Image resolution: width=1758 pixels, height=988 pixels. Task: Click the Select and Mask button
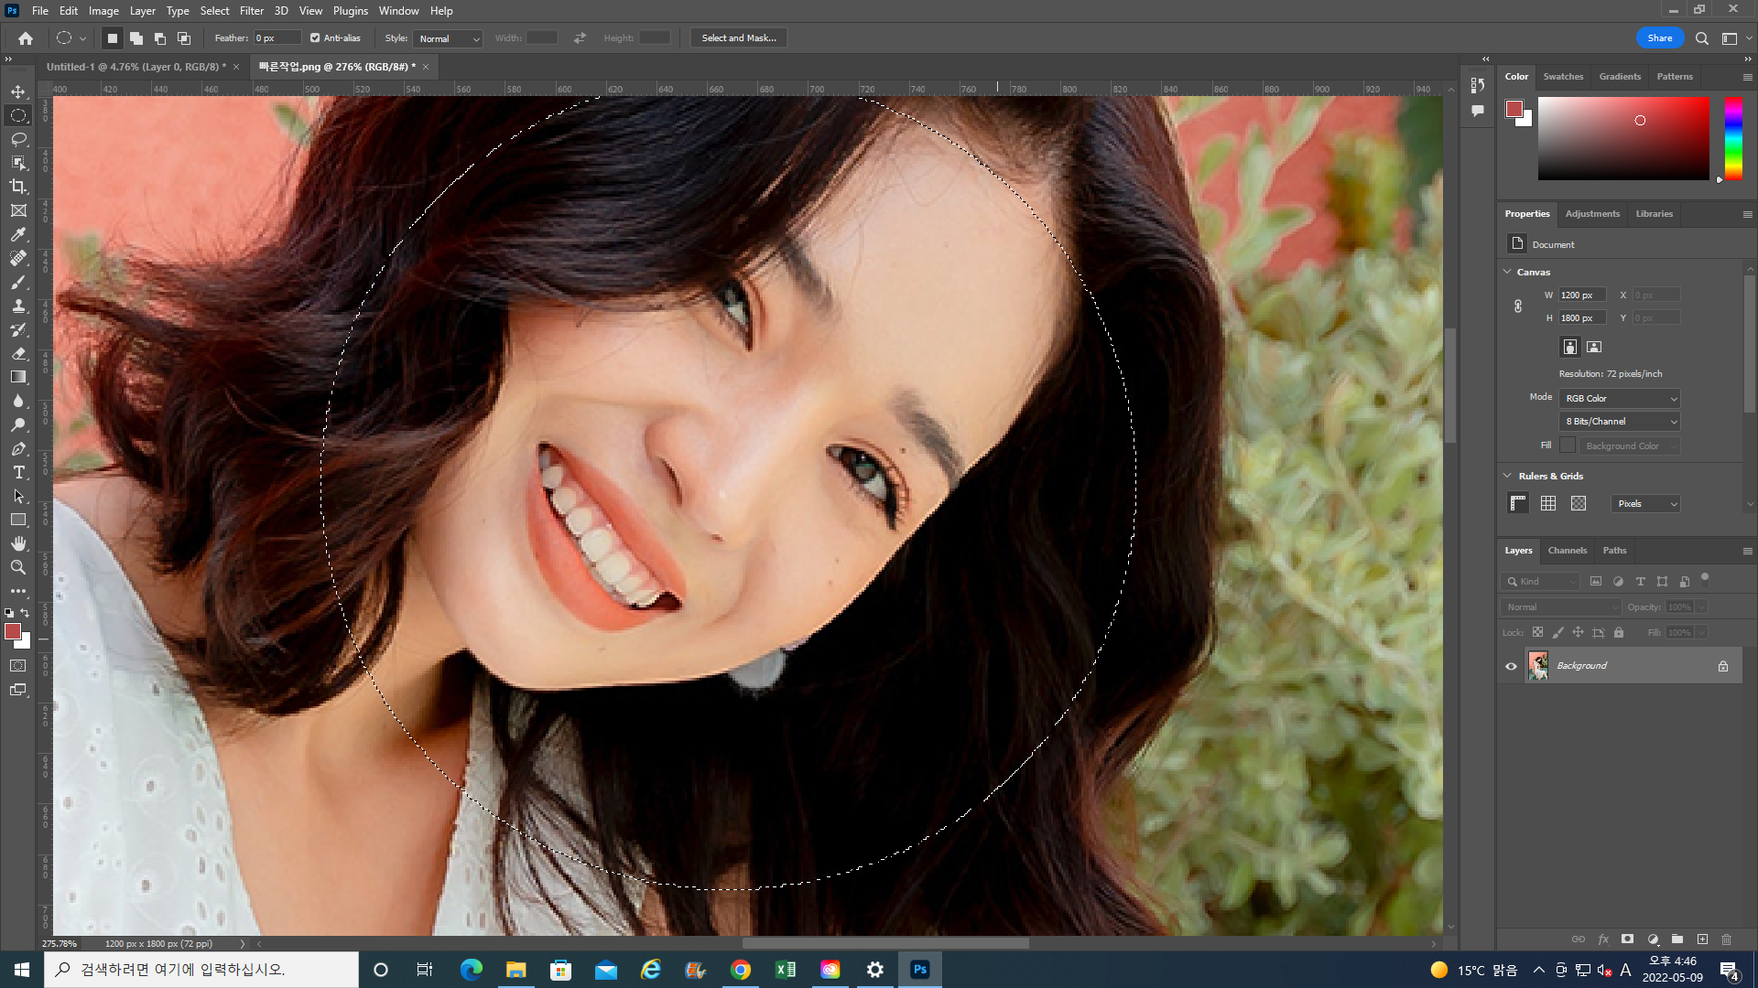point(738,38)
